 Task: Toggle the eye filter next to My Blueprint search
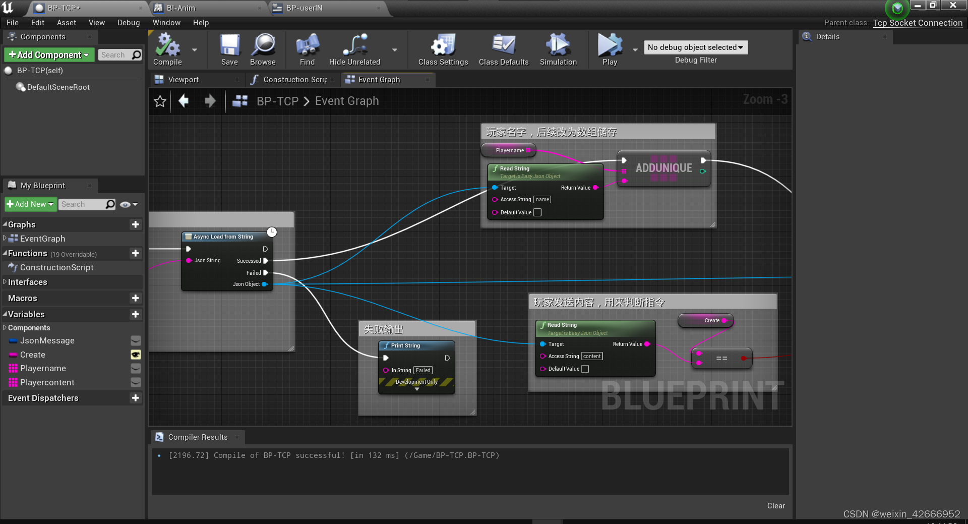click(126, 204)
